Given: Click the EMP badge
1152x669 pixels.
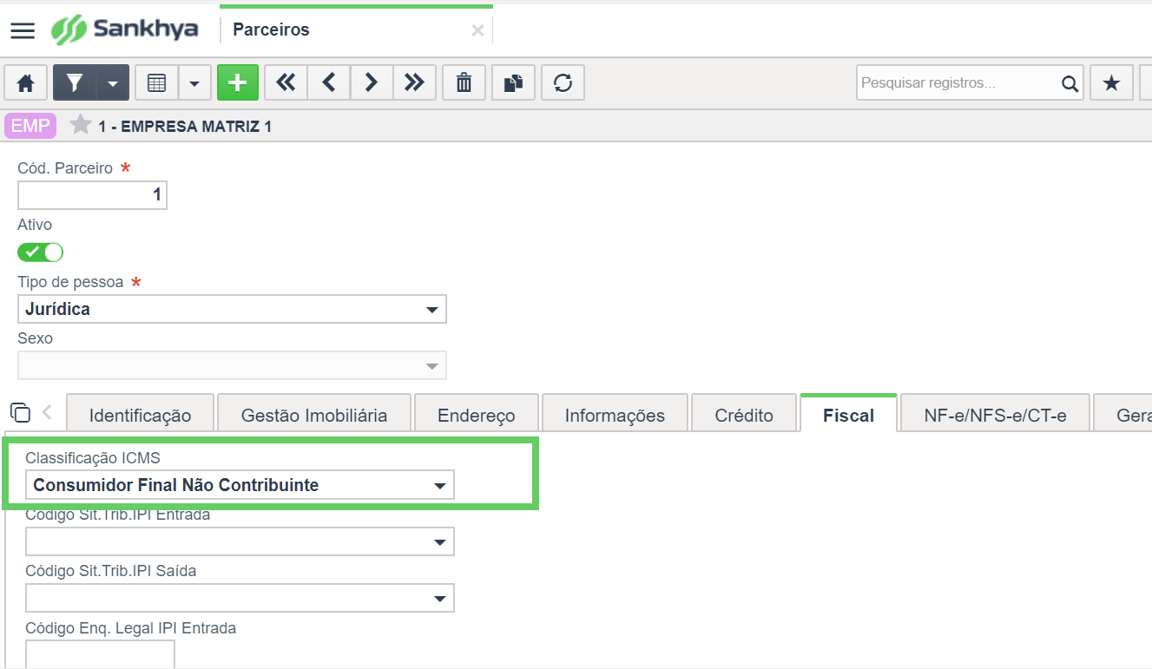Looking at the screenshot, I should tap(30, 126).
